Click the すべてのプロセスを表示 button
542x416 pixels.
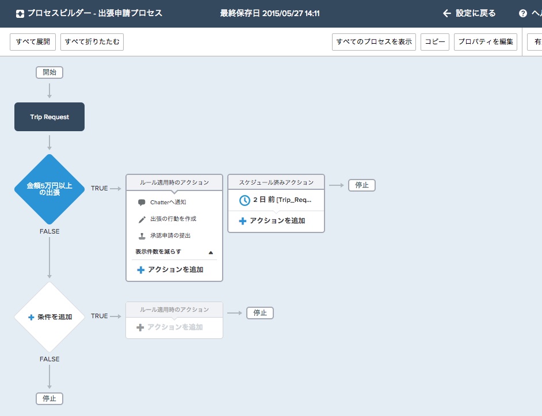pos(374,42)
